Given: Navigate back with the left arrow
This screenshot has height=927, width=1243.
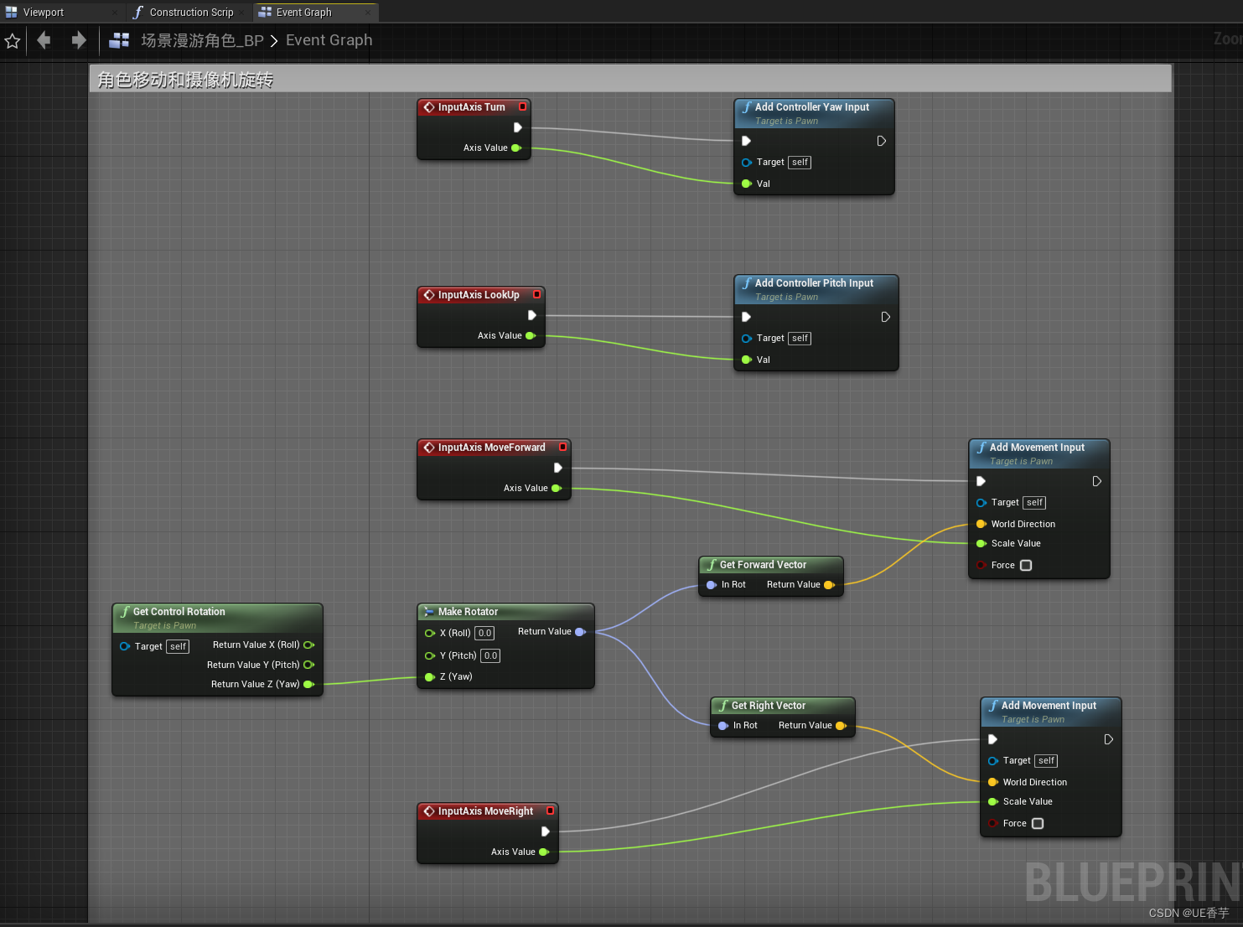Looking at the screenshot, I should pyautogui.click(x=44, y=39).
